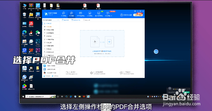Select the CapCut desktop icon
Image resolution: width=212 pixels, height=111 pixels.
click(31, 69)
